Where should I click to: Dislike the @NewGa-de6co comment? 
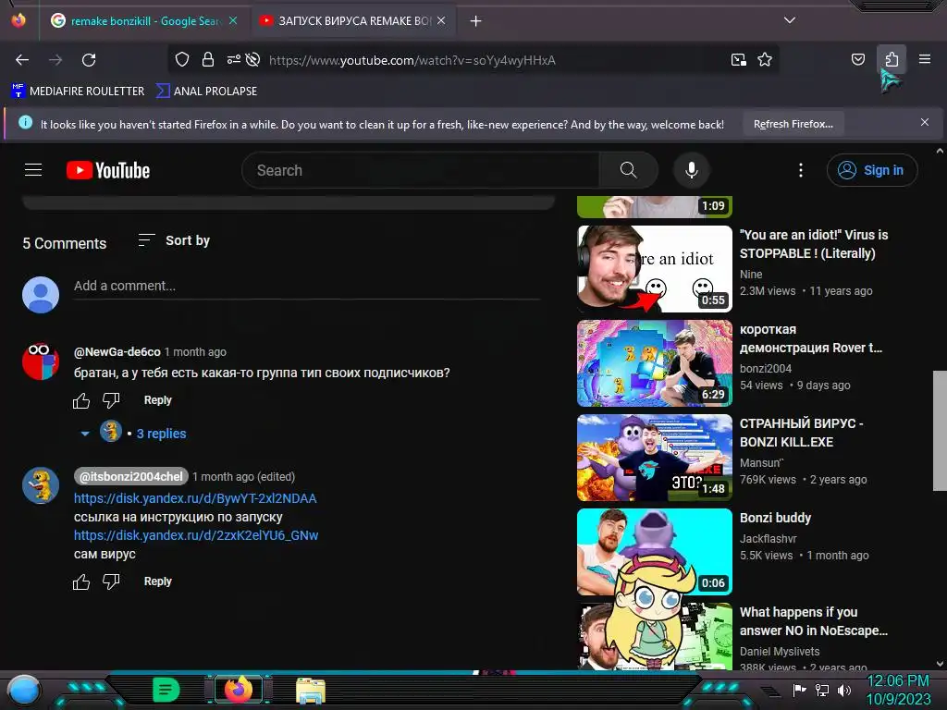(111, 400)
